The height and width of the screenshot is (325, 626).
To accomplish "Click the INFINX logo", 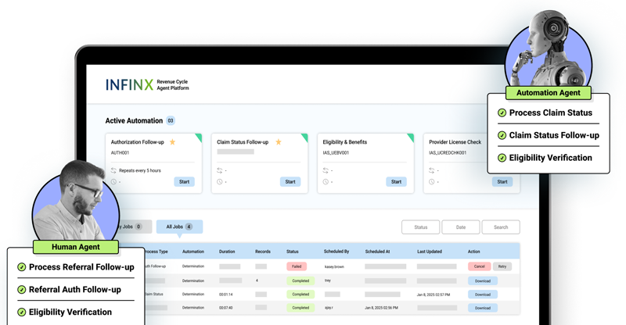I will point(129,84).
